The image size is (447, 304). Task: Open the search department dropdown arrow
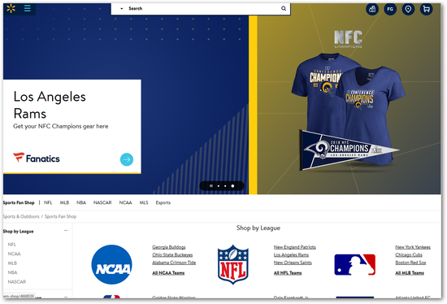[121, 9]
